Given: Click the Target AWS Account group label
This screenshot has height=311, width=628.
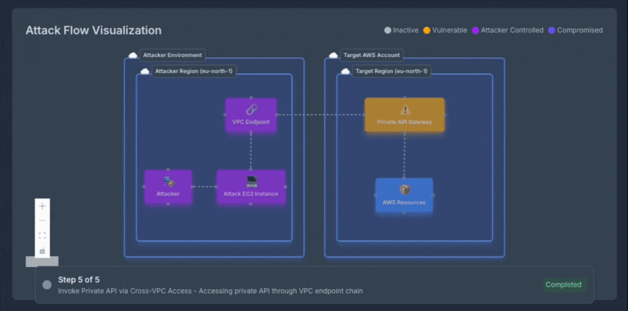Looking at the screenshot, I should click(372, 55).
